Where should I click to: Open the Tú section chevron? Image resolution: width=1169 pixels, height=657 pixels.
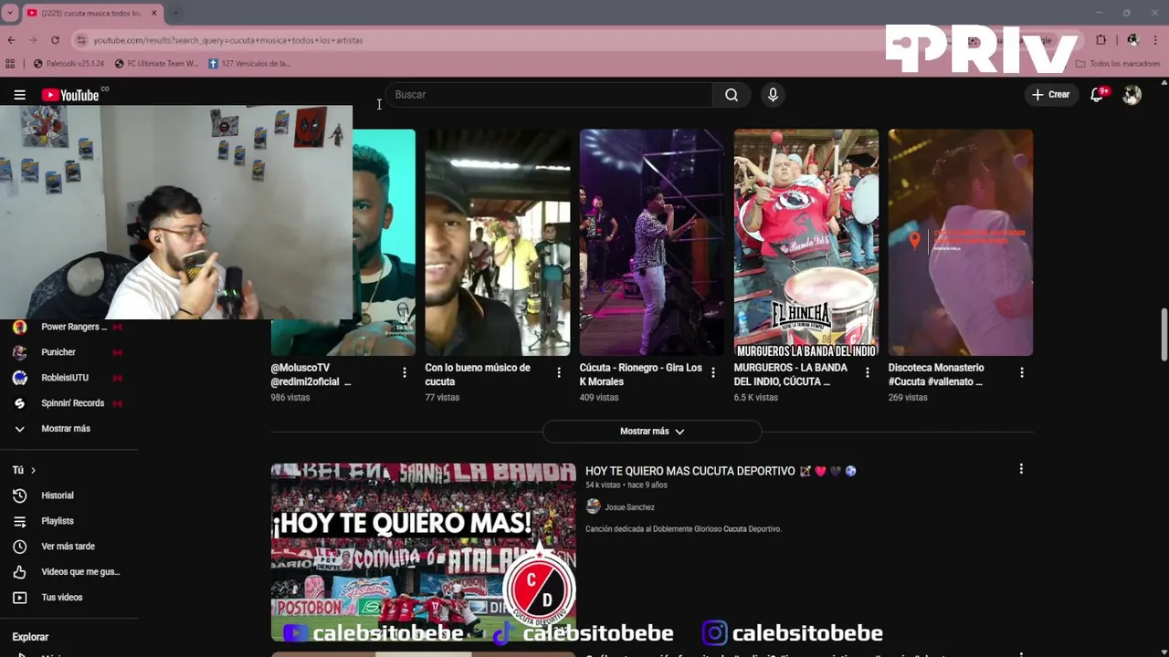[x=33, y=470]
